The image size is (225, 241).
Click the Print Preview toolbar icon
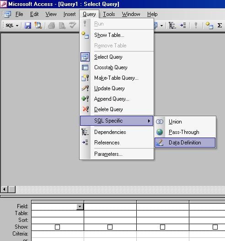click(x=62, y=26)
